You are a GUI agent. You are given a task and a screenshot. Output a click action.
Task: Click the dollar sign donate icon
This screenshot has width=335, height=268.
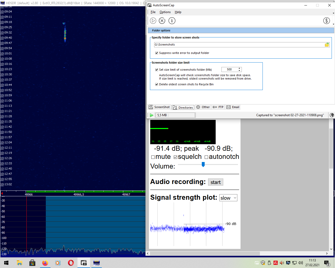pos(327,21)
